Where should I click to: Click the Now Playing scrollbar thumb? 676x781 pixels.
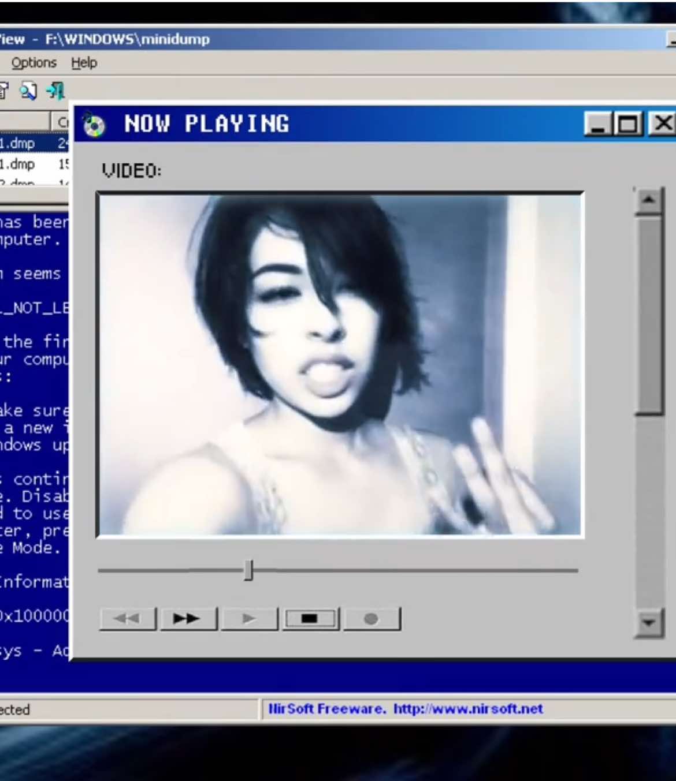pos(648,315)
